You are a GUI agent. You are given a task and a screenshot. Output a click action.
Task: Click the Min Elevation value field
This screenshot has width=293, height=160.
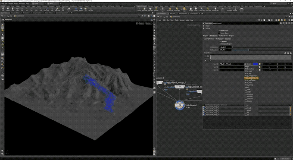225,47
